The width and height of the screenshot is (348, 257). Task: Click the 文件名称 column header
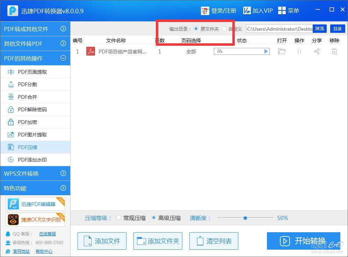point(116,41)
